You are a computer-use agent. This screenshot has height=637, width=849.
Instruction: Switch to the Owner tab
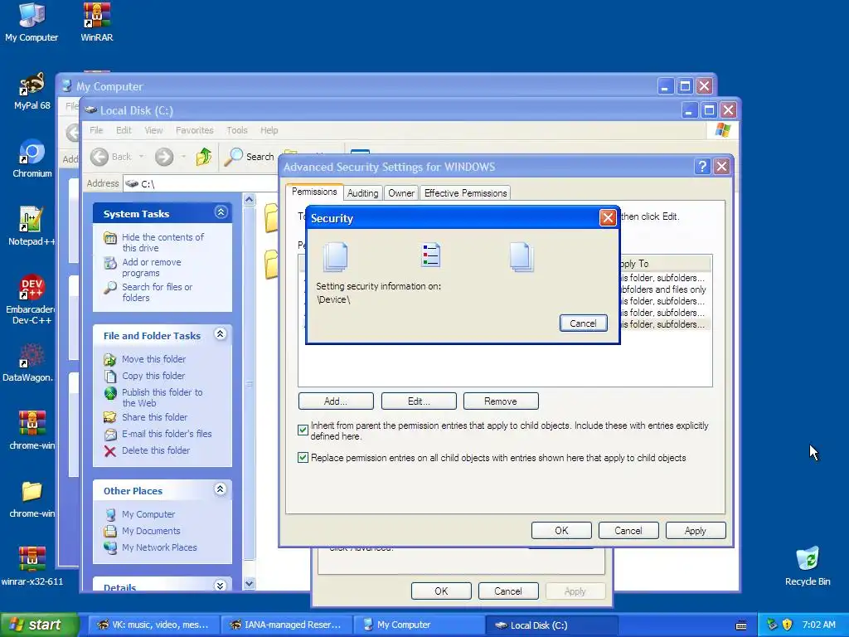[x=401, y=193]
